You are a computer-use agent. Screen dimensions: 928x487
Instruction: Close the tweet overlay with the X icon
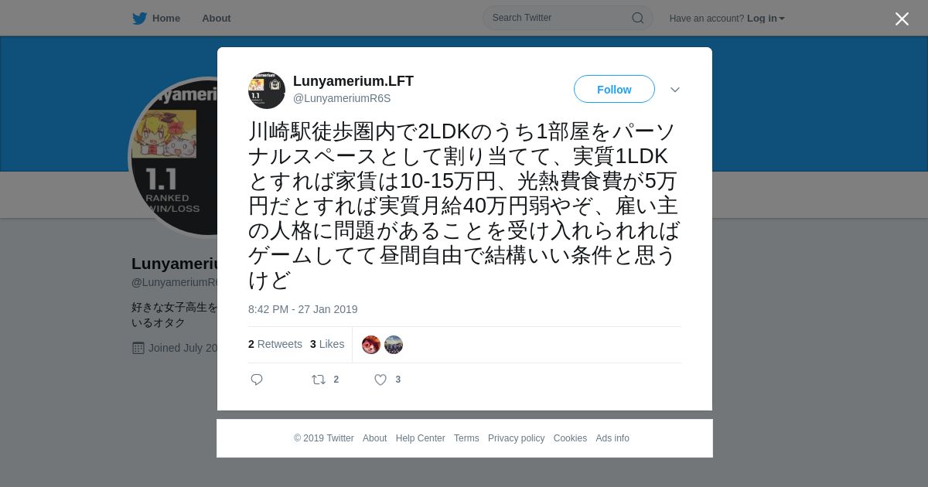coord(902,19)
